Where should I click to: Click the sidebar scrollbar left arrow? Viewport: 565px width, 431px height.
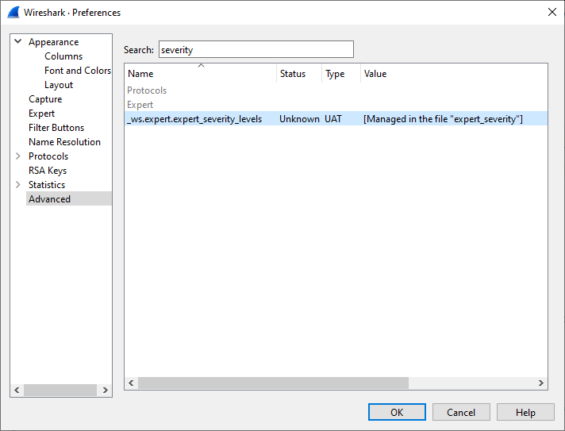point(17,390)
